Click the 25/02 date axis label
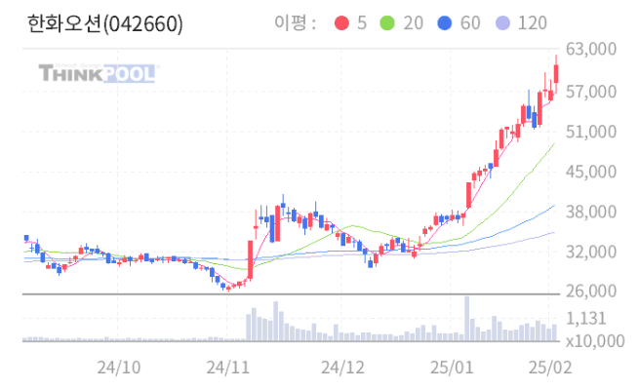 550,368
